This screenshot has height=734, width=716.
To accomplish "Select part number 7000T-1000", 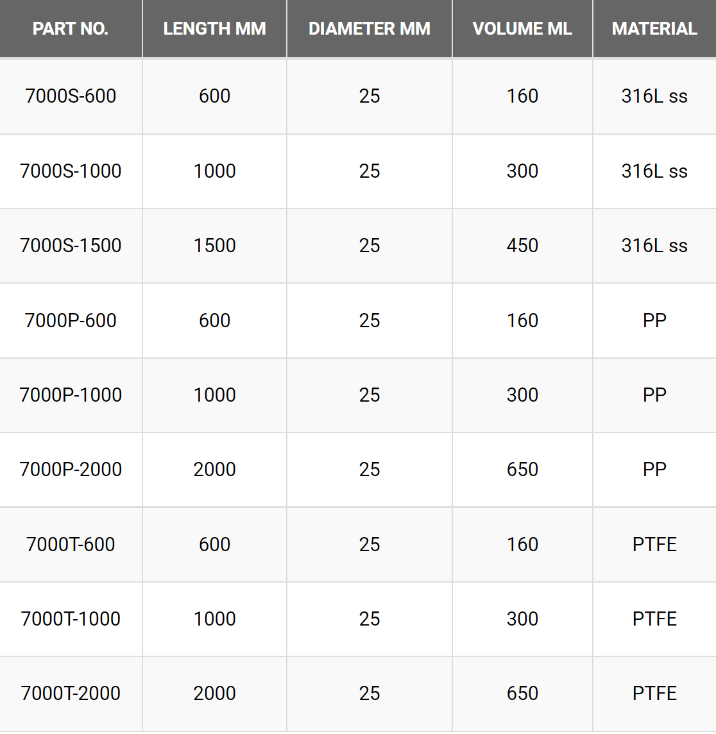I will tap(70, 619).
